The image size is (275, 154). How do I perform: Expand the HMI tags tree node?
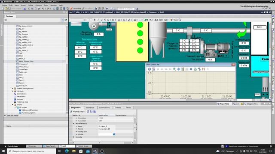12,91
